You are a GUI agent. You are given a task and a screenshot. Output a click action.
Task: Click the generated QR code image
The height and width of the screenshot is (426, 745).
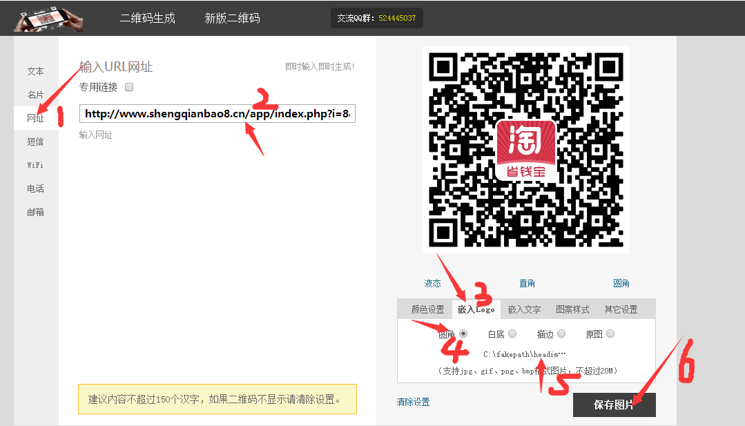(x=525, y=149)
